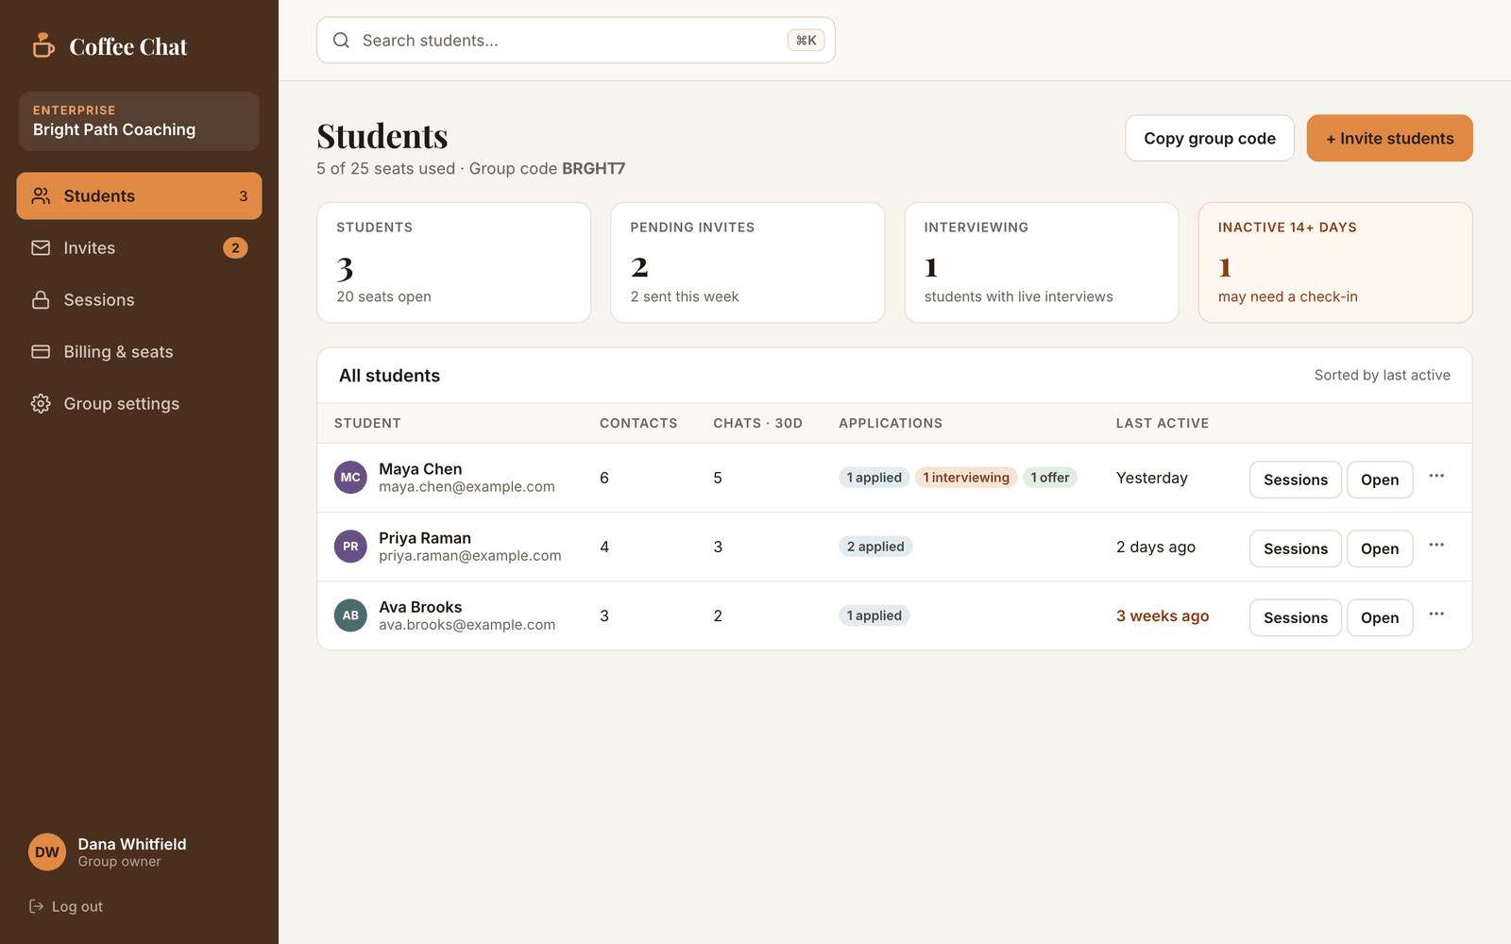Click the Sessions lock icon

pos(41,299)
